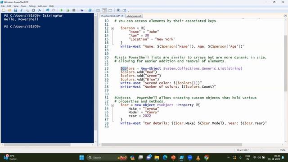288x162 pixels.
Task: Click the Clear Console Pane icon
Action: [x=39, y=10]
